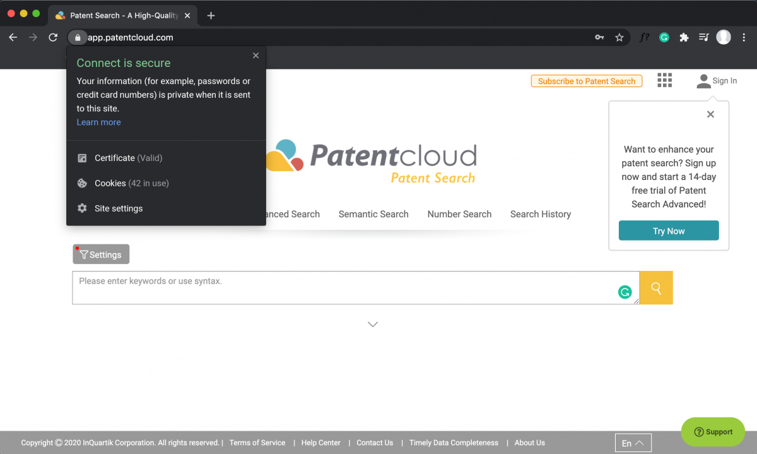This screenshot has height=454, width=757.
Task: Switch to the Number Search tab
Action: tap(459, 214)
